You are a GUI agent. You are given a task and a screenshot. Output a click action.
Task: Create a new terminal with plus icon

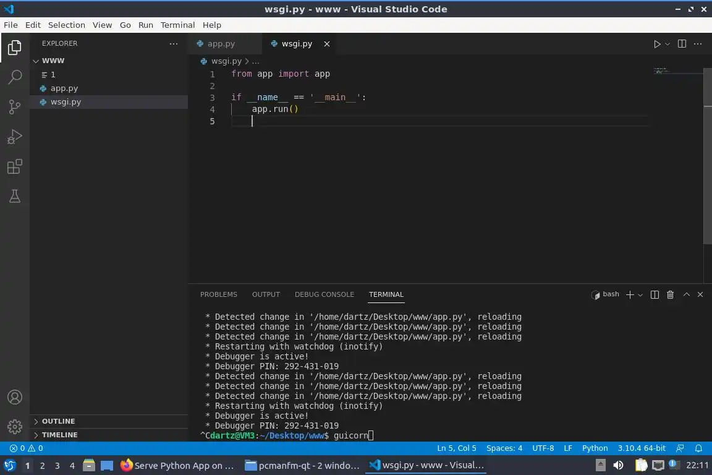(x=629, y=295)
